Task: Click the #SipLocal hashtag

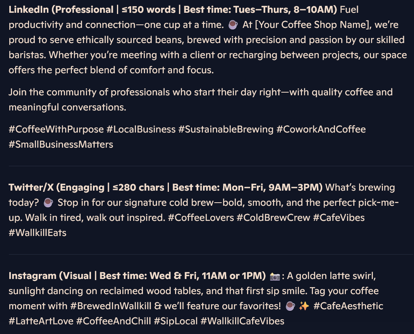Action: pyautogui.click(x=176, y=321)
